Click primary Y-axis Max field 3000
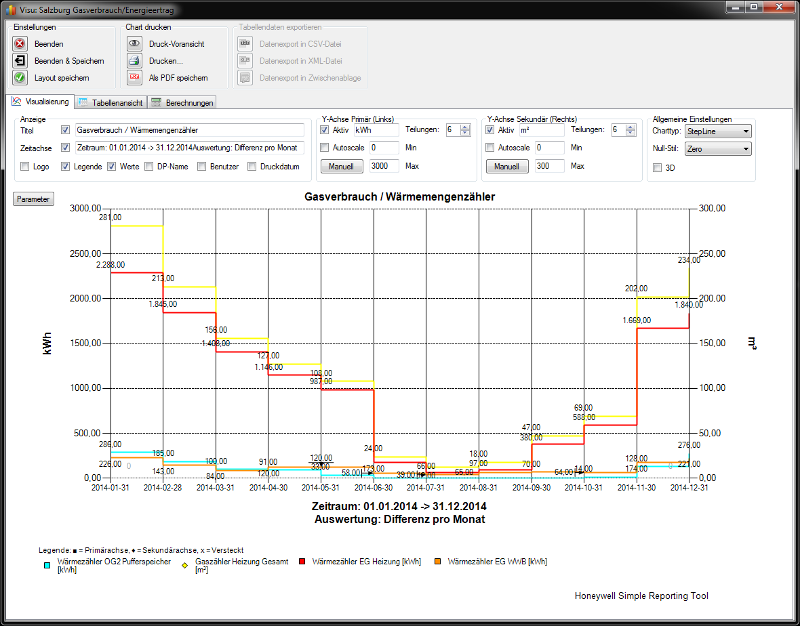Viewport: 800px width, 626px height. [x=384, y=166]
